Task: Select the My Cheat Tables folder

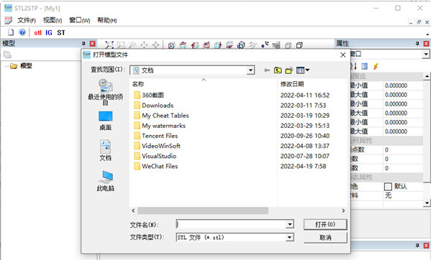Action: click(x=161, y=116)
